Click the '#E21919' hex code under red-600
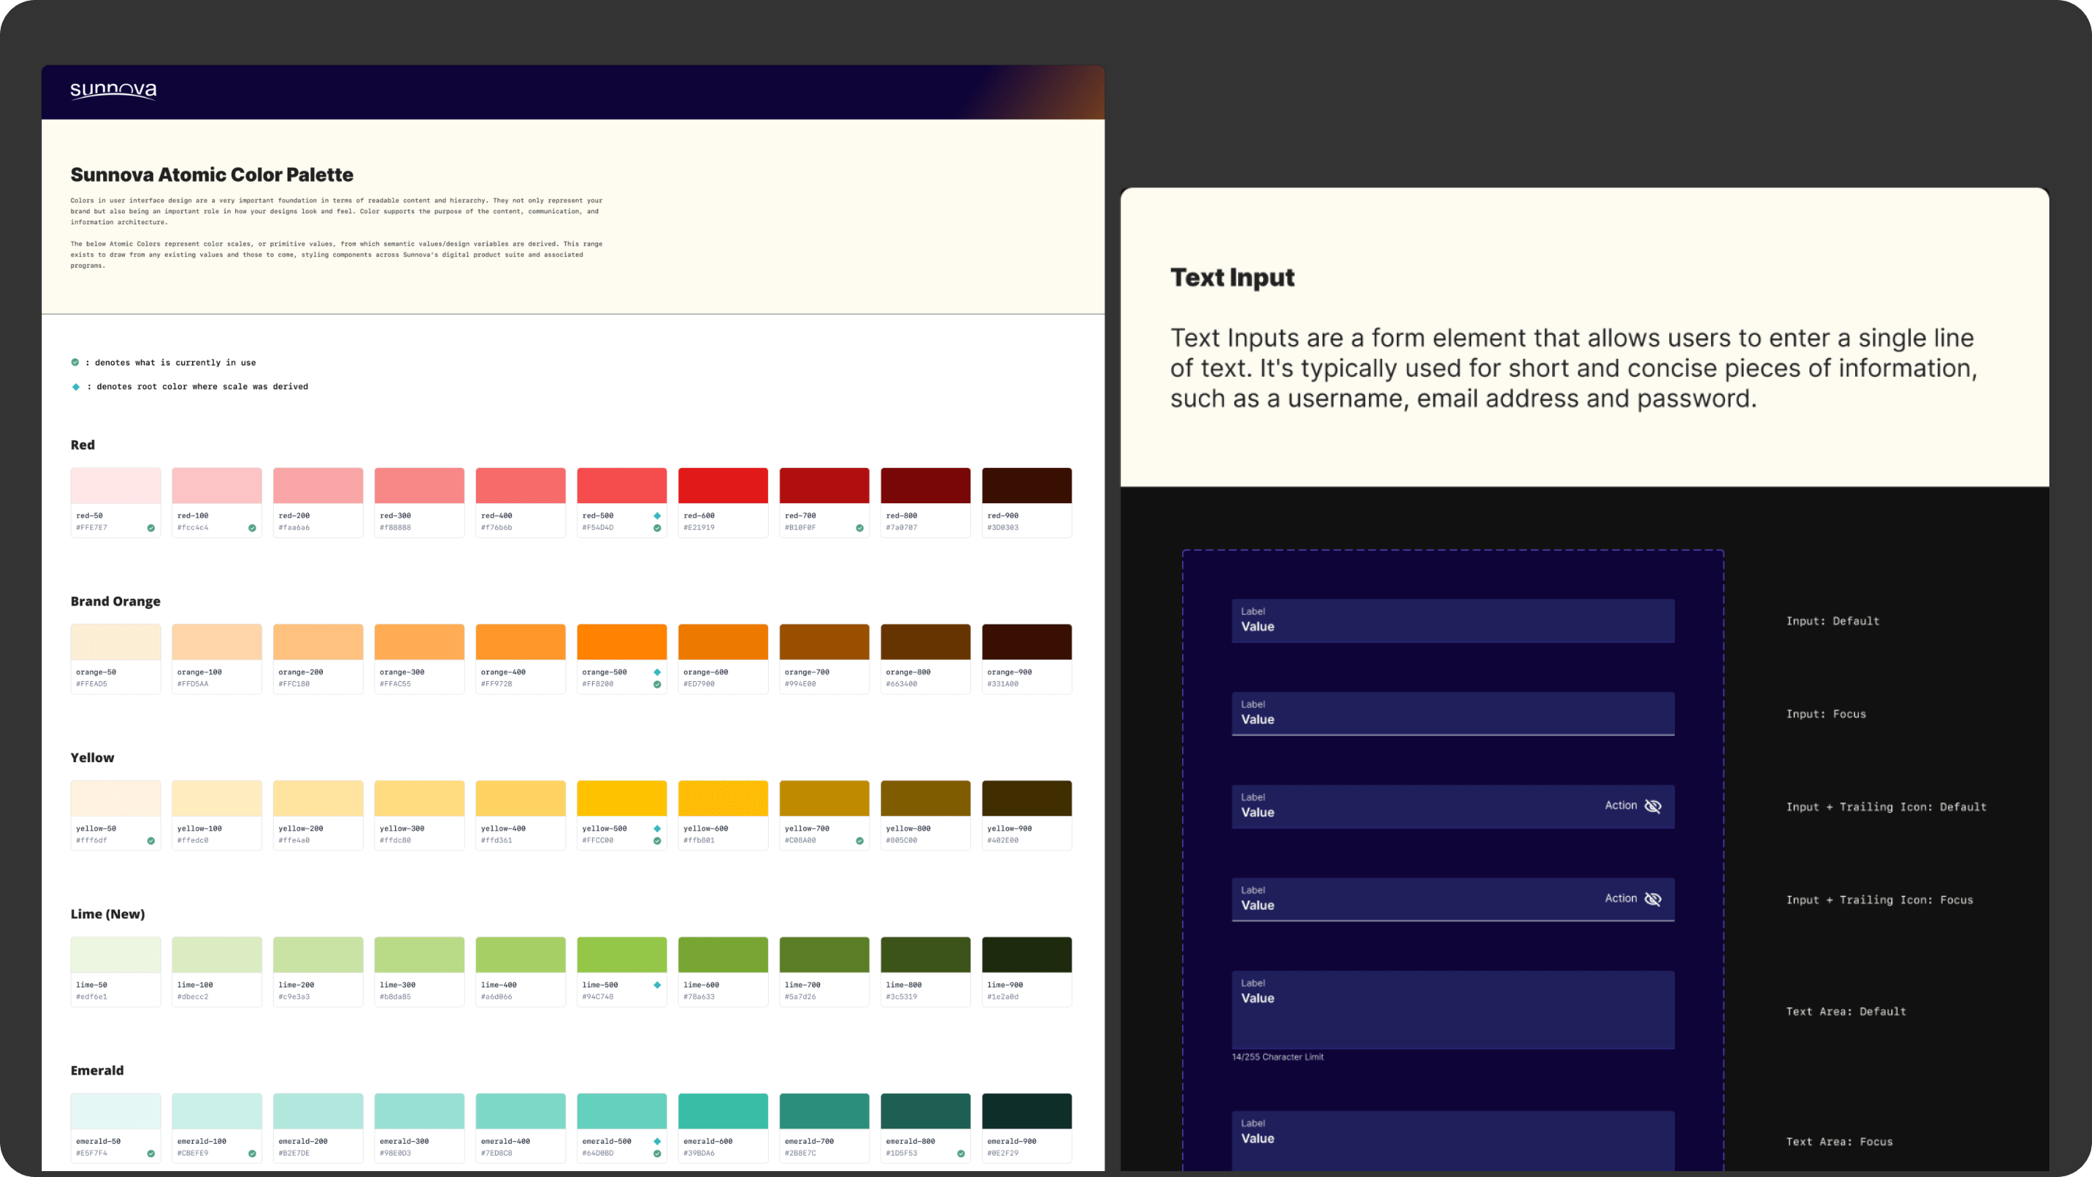 click(x=700, y=528)
